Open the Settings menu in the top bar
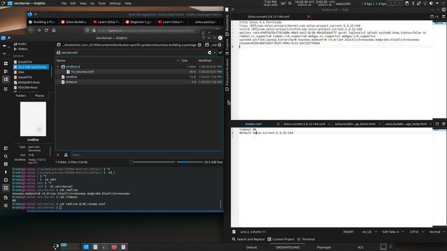Screen dimensions: 447x251 pyautogui.click(x=115, y=4)
